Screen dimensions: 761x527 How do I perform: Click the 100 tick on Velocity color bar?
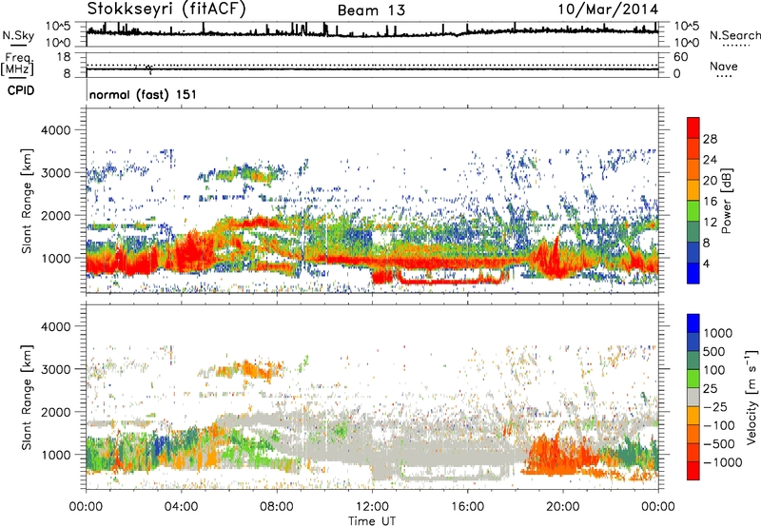click(x=714, y=370)
